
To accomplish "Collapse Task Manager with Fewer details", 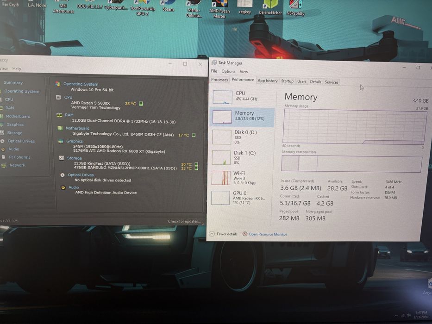I will [x=224, y=234].
